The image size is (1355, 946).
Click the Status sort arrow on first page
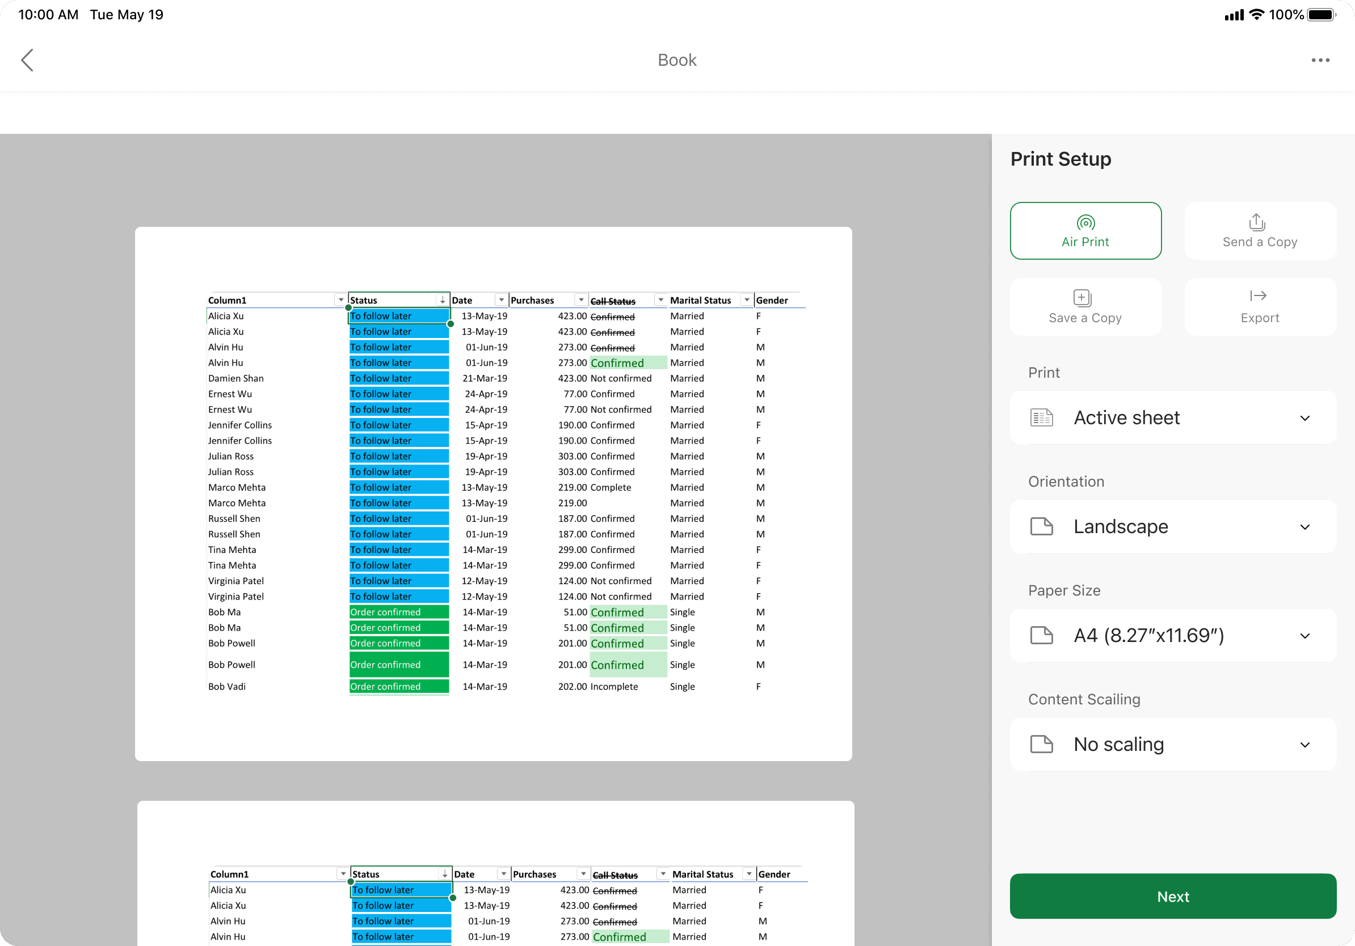tap(442, 300)
